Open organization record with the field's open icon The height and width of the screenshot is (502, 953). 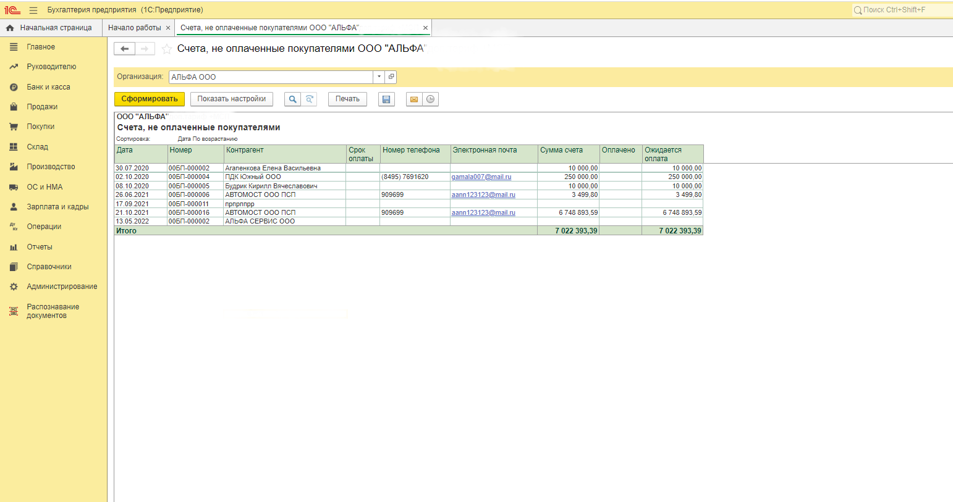pos(391,77)
